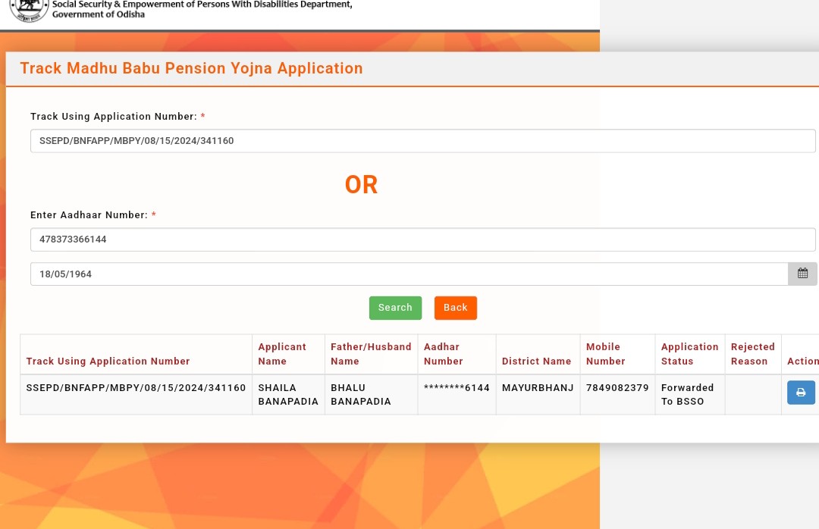
Task: Focus the Track Using Application Number field
Action: click(422, 141)
